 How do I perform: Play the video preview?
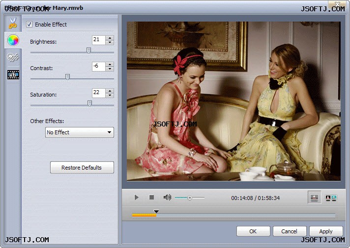point(136,197)
